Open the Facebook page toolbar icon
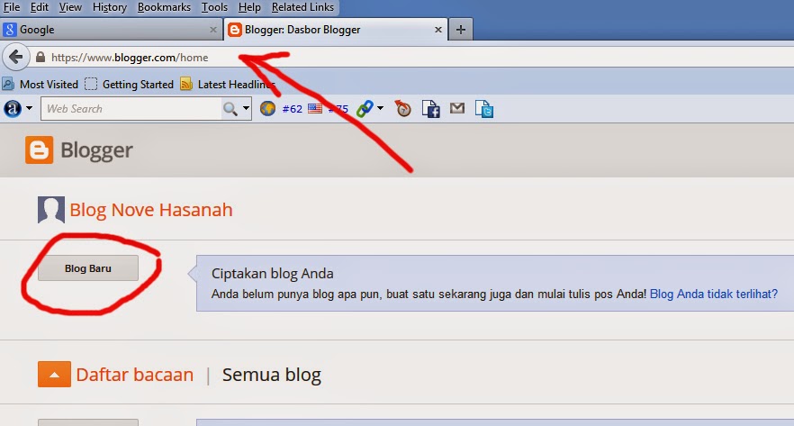The height and width of the screenshot is (426, 794). click(x=431, y=108)
